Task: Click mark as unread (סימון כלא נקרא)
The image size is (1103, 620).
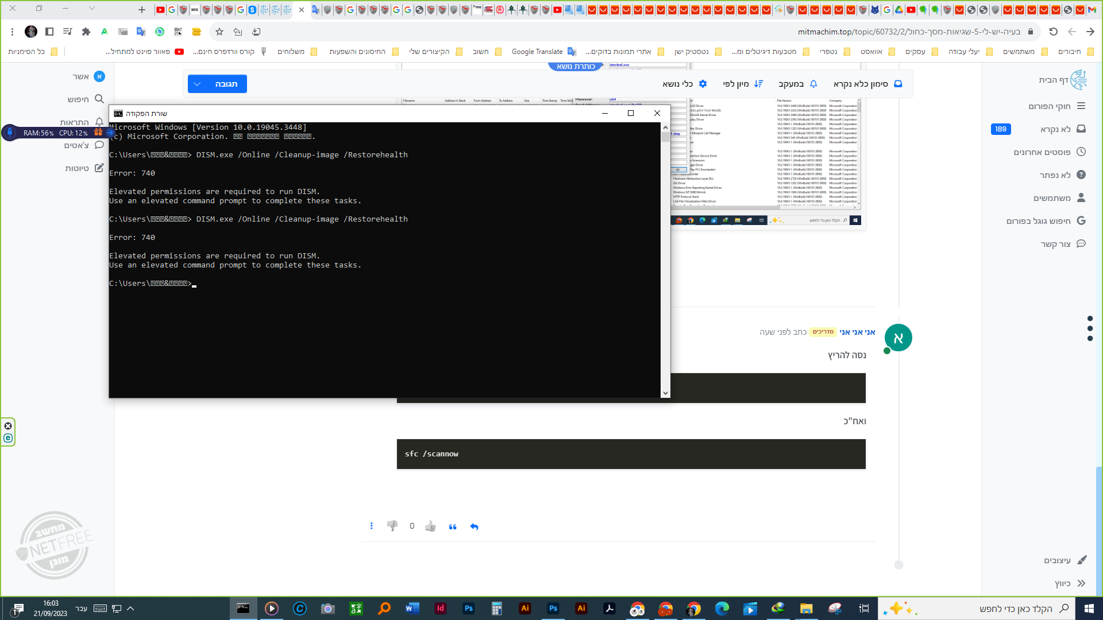Action: click(x=868, y=84)
